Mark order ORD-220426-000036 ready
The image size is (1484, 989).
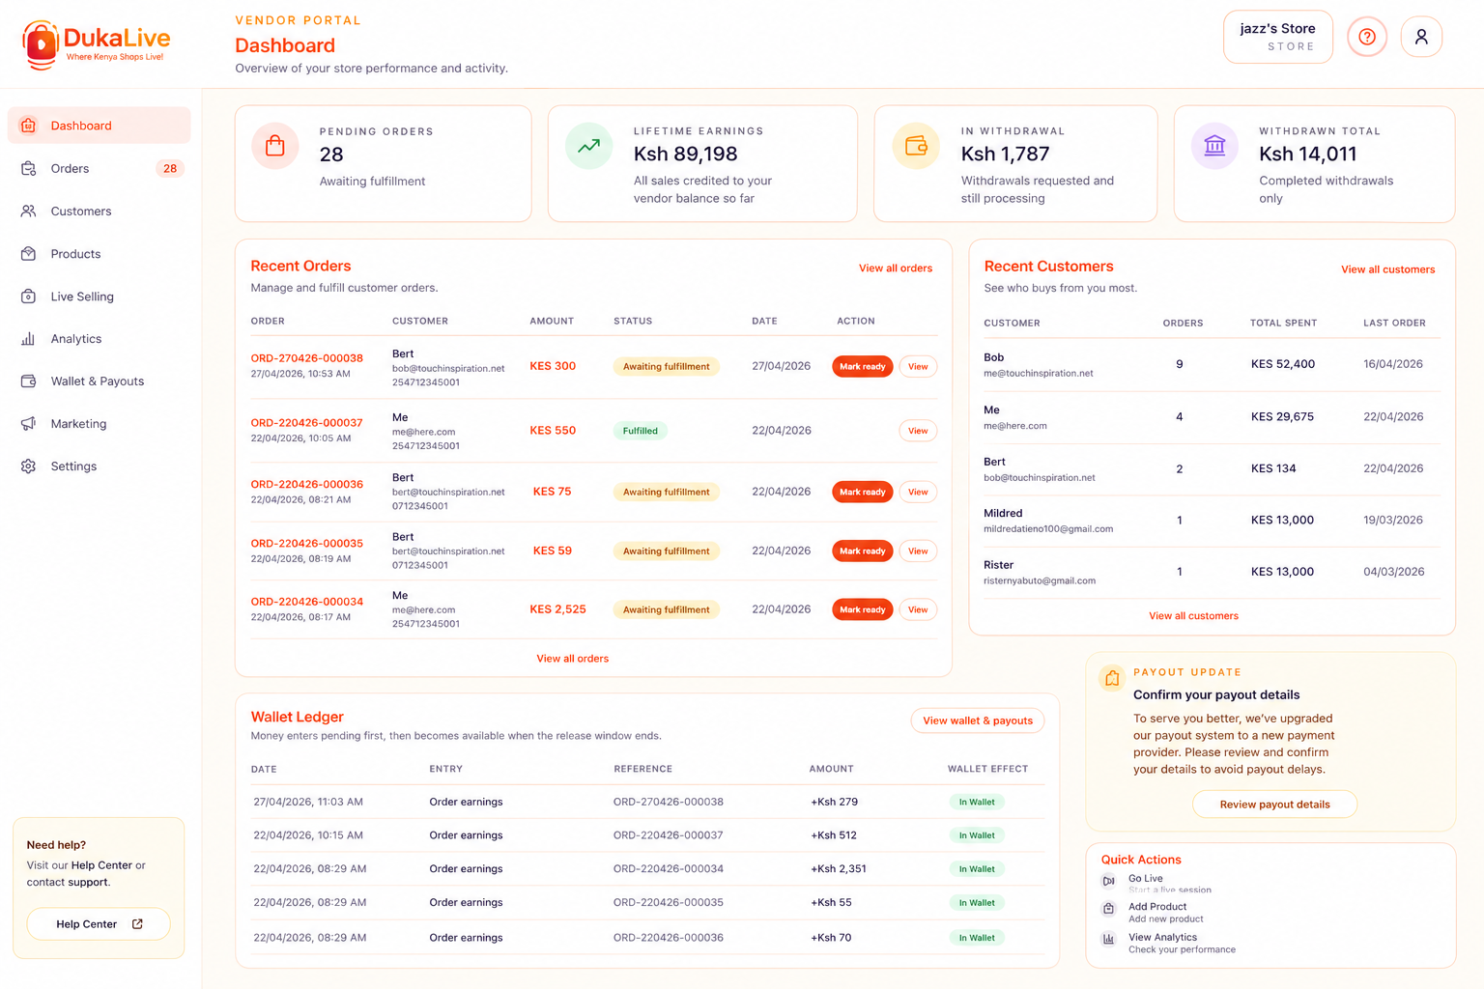862,492
